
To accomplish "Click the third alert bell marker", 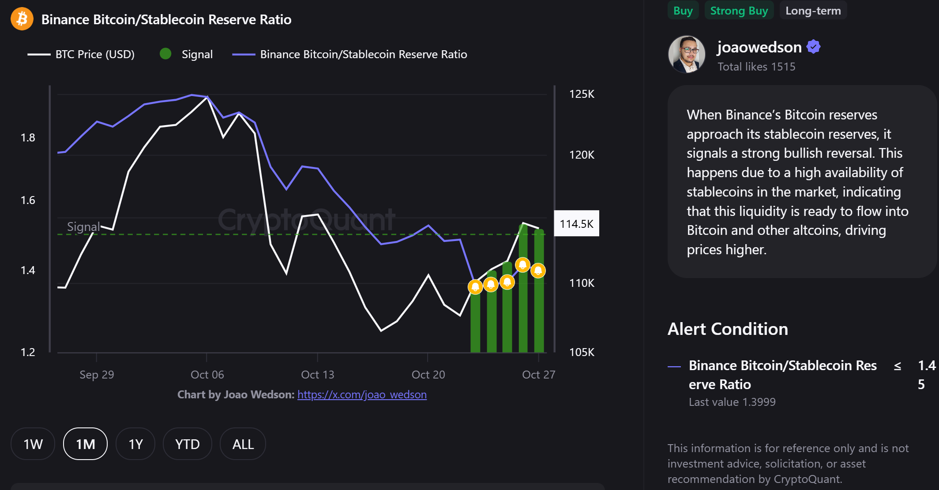I will tap(507, 282).
